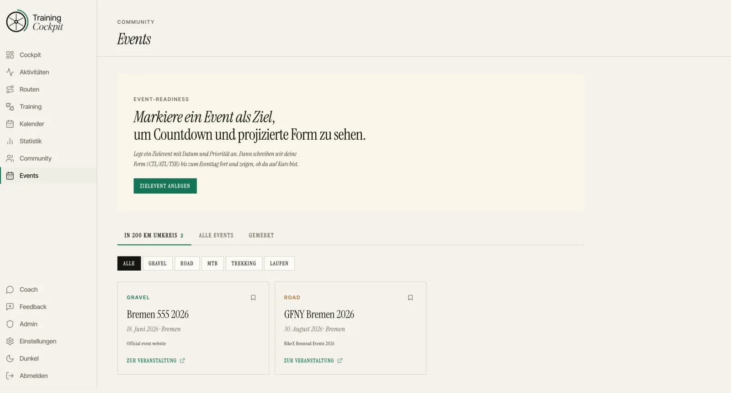The image size is (731, 393).
Task: Click the Training Cockpit wheel logo
Action: (17, 21)
